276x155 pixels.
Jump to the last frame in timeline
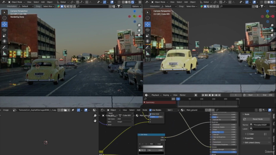tap(220, 95)
